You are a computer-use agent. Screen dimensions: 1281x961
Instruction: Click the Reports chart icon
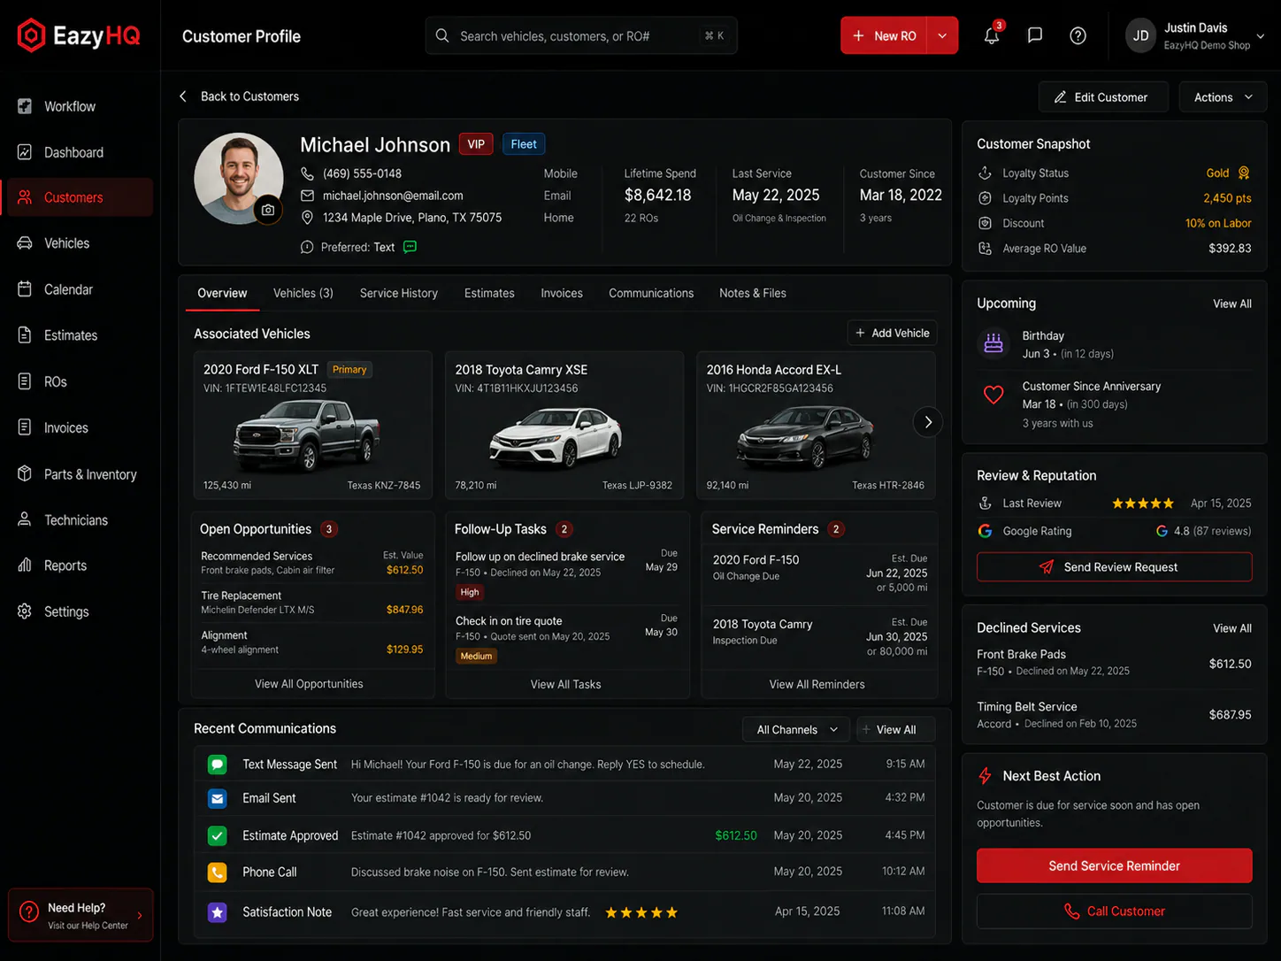25,565
